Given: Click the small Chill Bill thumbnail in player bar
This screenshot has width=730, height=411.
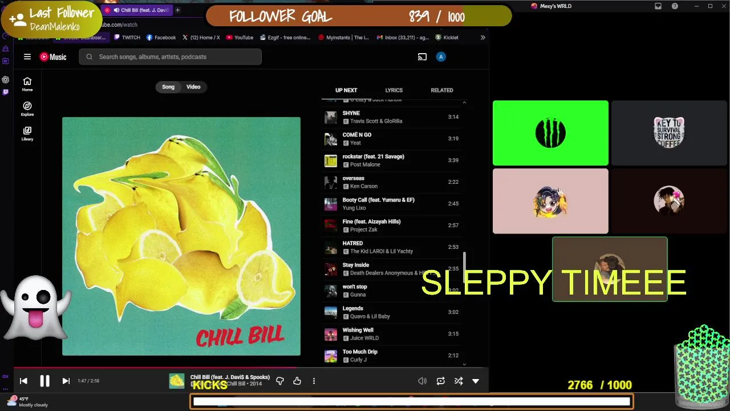Looking at the screenshot, I should pyautogui.click(x=177, y=381).
